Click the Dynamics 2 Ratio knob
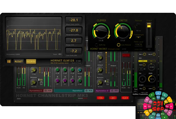 coord(100,57)
